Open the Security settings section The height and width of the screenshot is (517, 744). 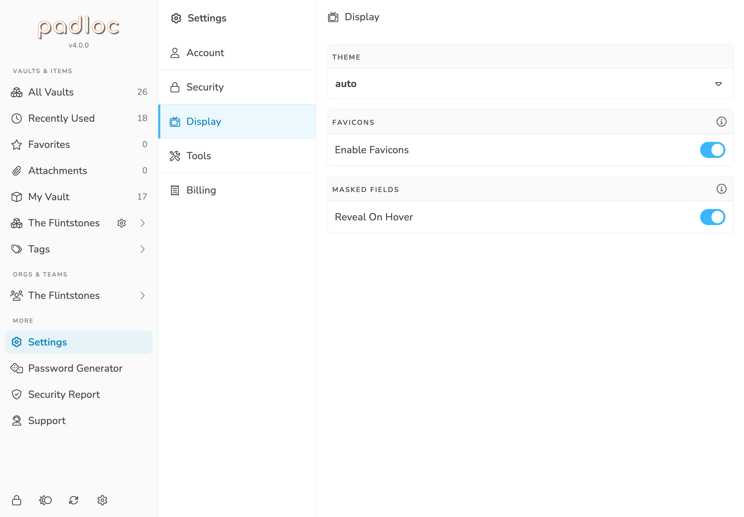pyautogui.click(x=237, y=87)
